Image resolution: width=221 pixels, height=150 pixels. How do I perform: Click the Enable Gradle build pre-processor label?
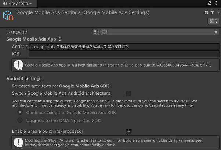[x=48, y=131]
